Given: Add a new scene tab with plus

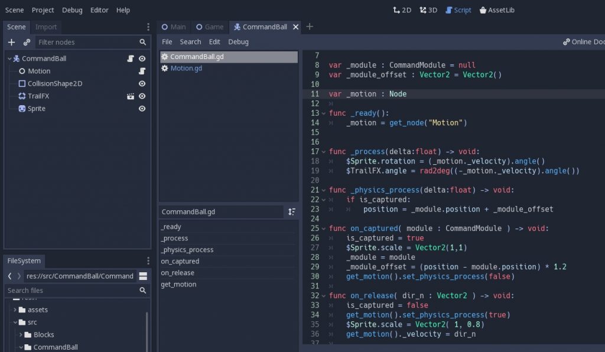Looking at the screenshot, I should [x=310, y=27].
